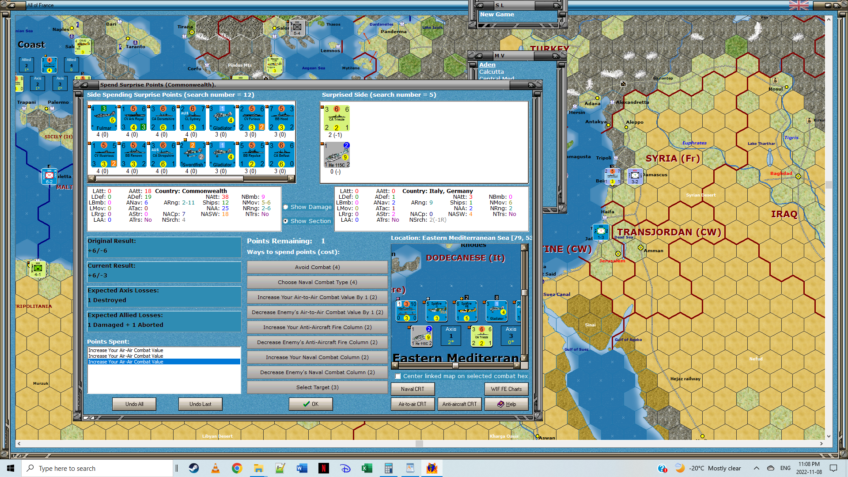Launch Google Chrome from the taskbar
Viewport: 848px width, 477px height.
tap(237, 468)
